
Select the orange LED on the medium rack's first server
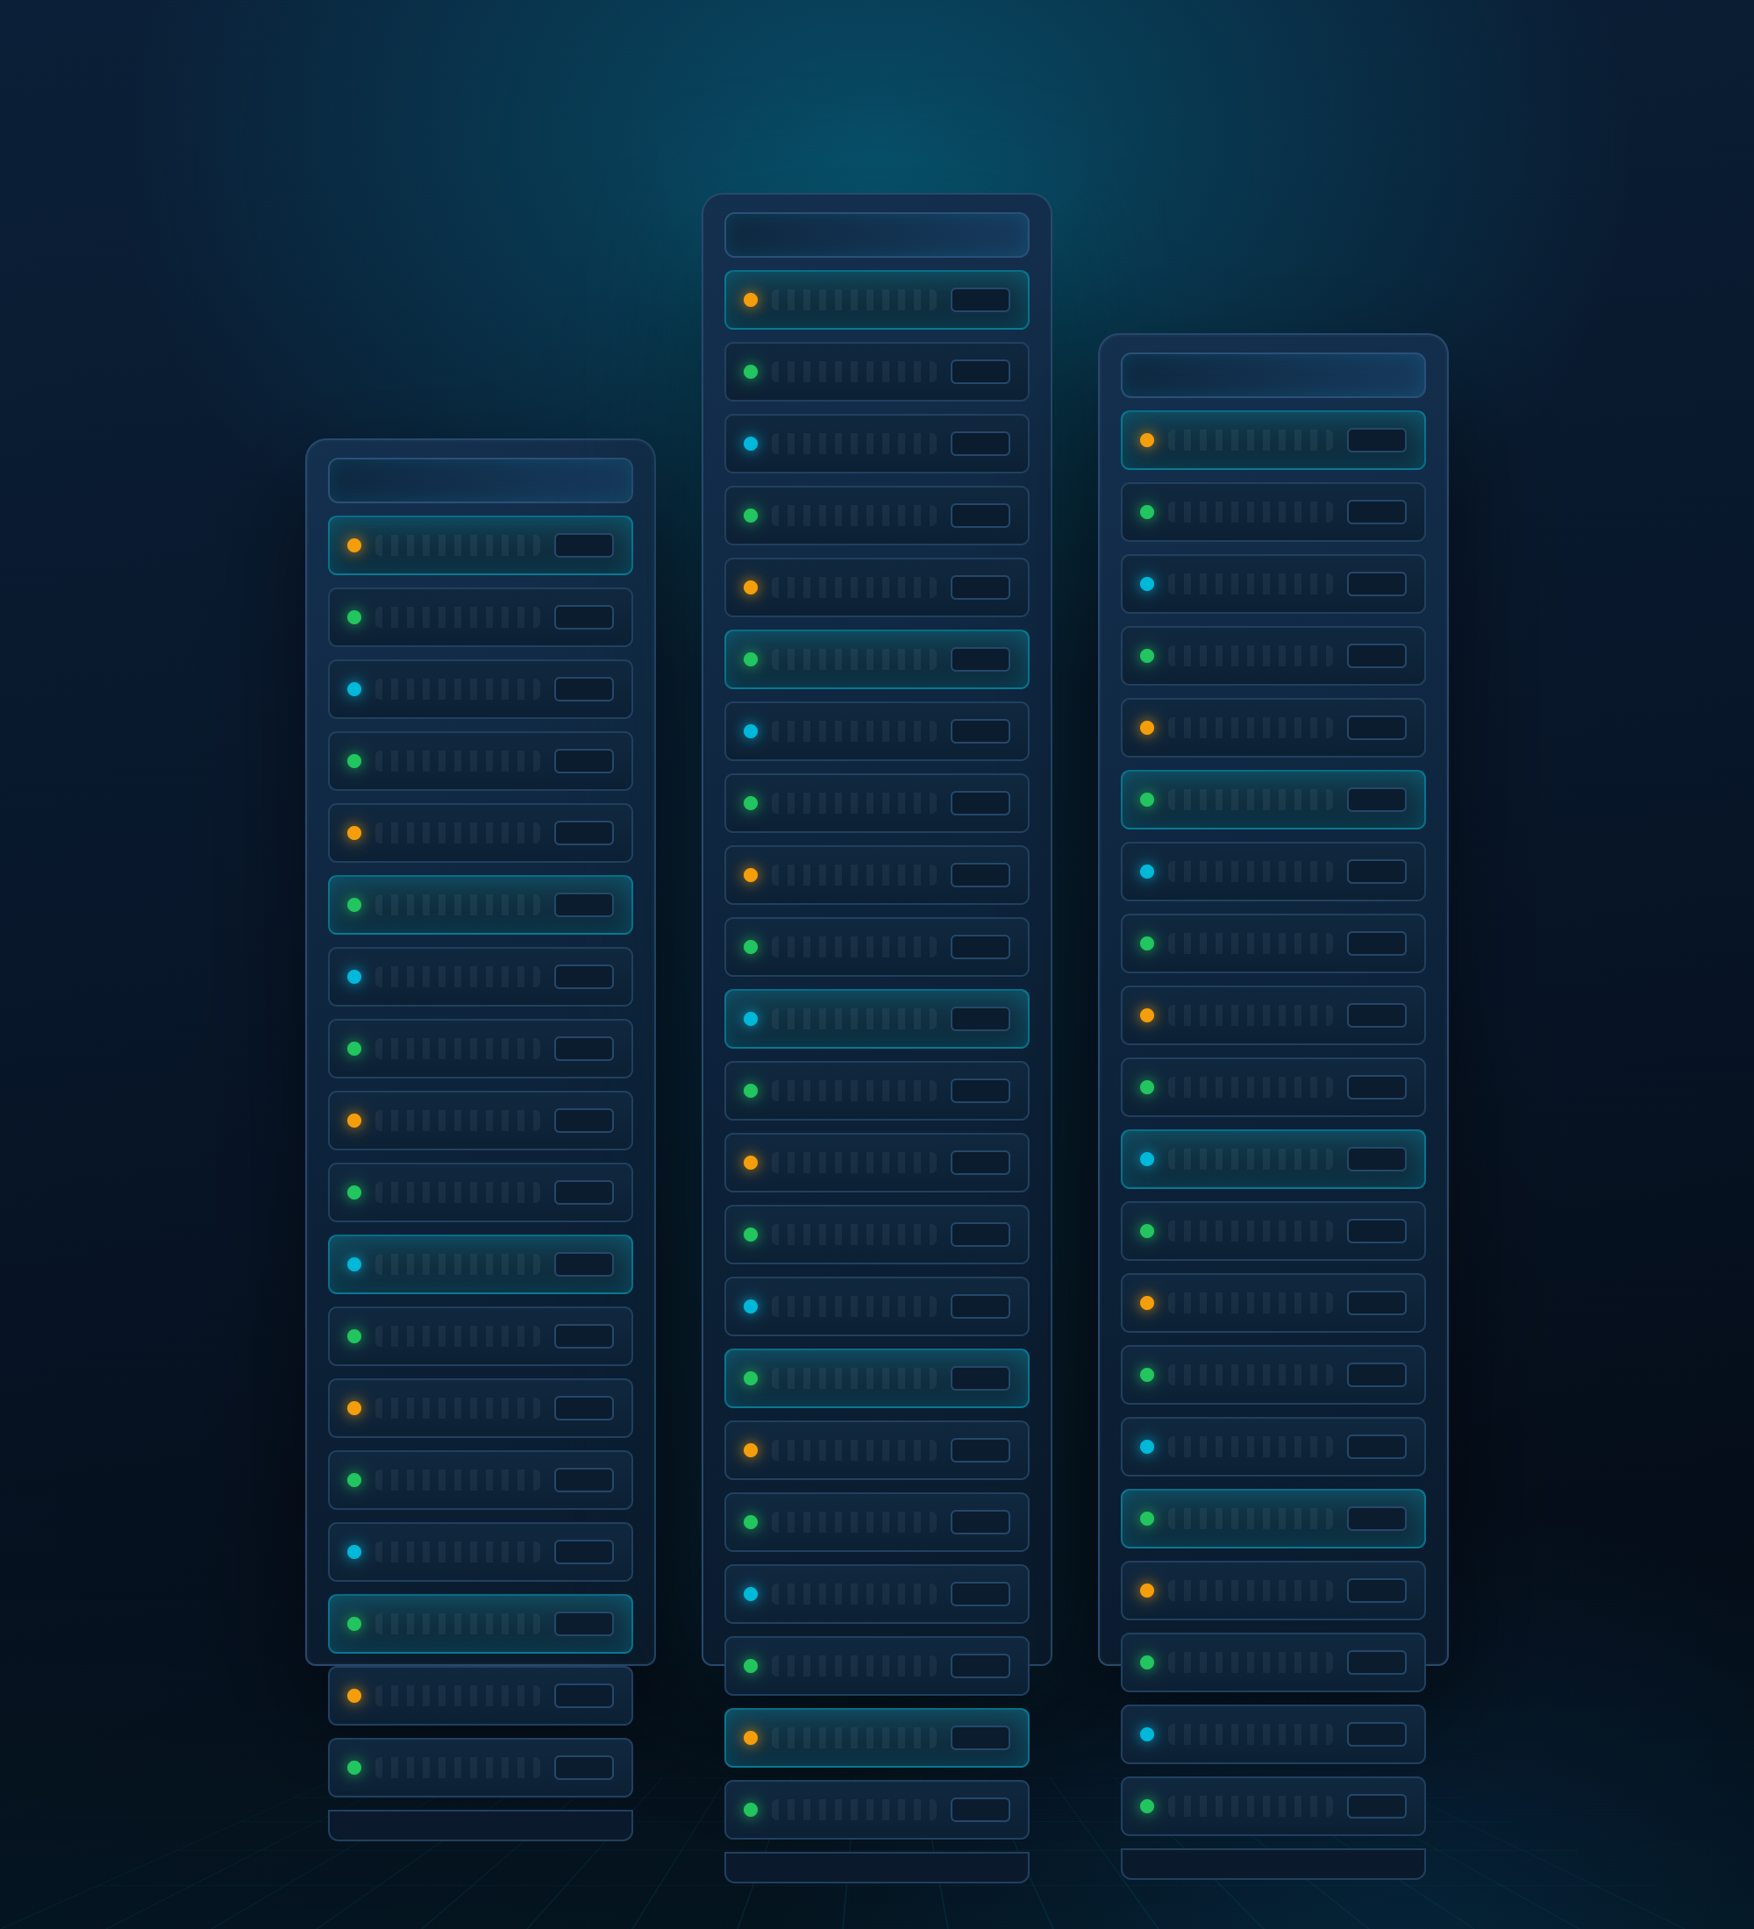click(x=1146, y=440)
